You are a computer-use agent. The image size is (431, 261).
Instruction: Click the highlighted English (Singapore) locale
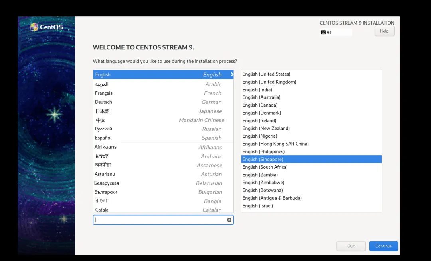pyautogui.click(x=311, y=159)
